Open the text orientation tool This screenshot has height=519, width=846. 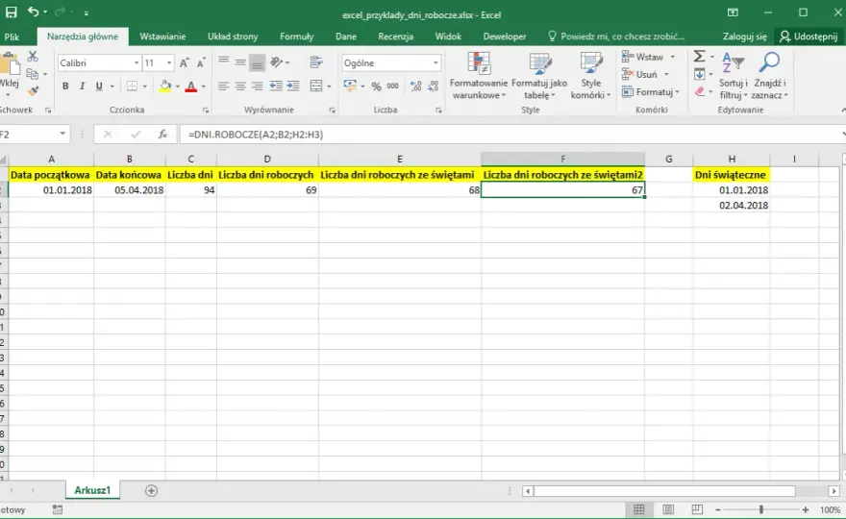[276, 62]
